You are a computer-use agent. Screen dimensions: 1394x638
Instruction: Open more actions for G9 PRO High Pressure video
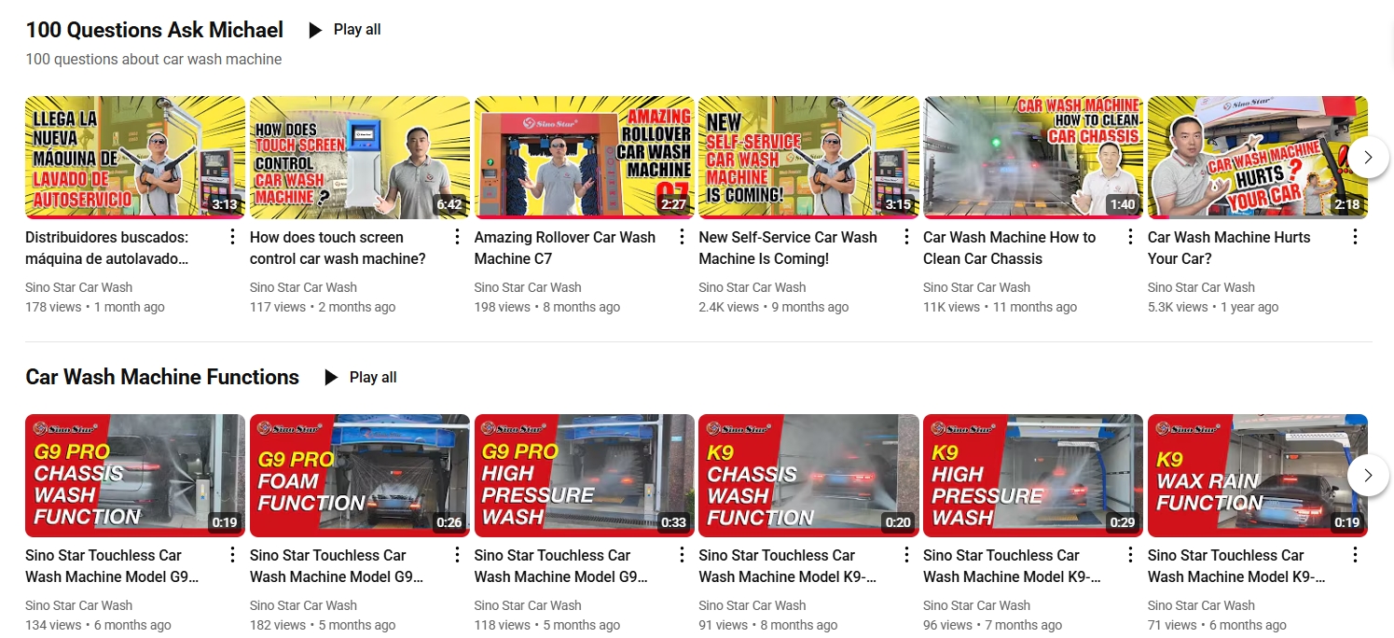pos(682,555)
